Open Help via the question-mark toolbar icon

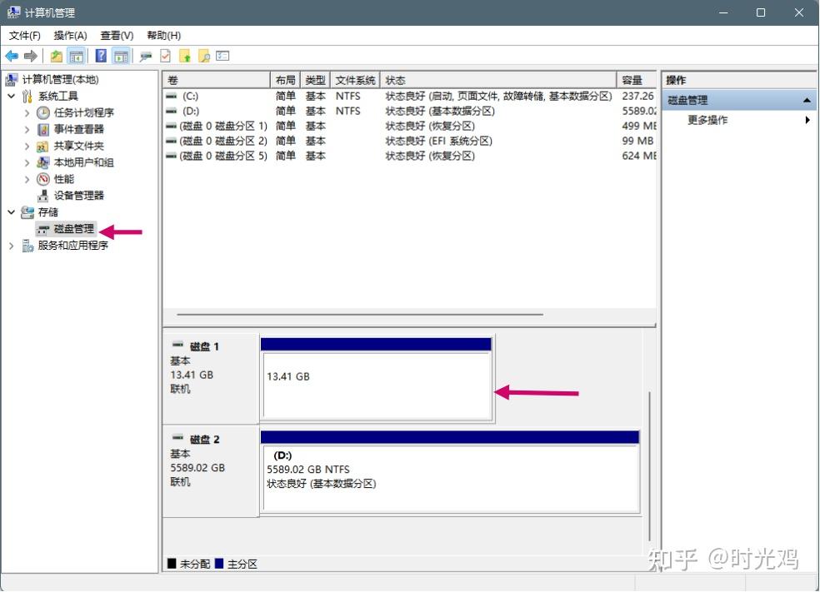(x=99, y=56)
